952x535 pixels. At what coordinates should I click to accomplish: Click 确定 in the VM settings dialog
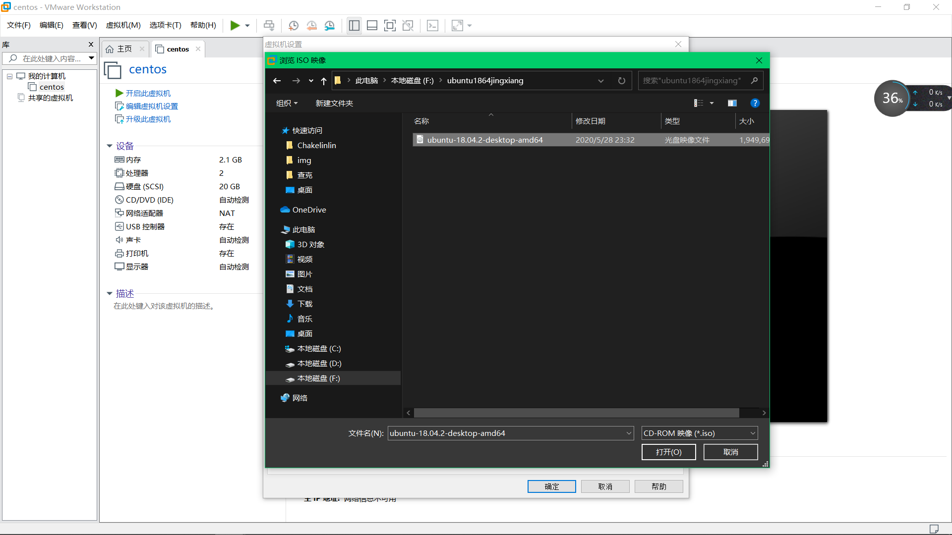552,487
